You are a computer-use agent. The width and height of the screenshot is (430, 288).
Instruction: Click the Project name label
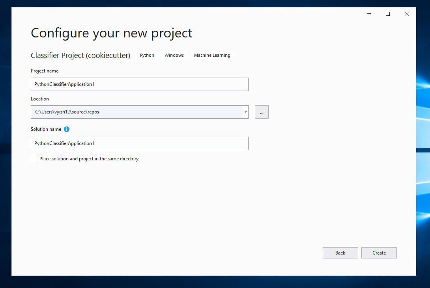tap(45, 71)
